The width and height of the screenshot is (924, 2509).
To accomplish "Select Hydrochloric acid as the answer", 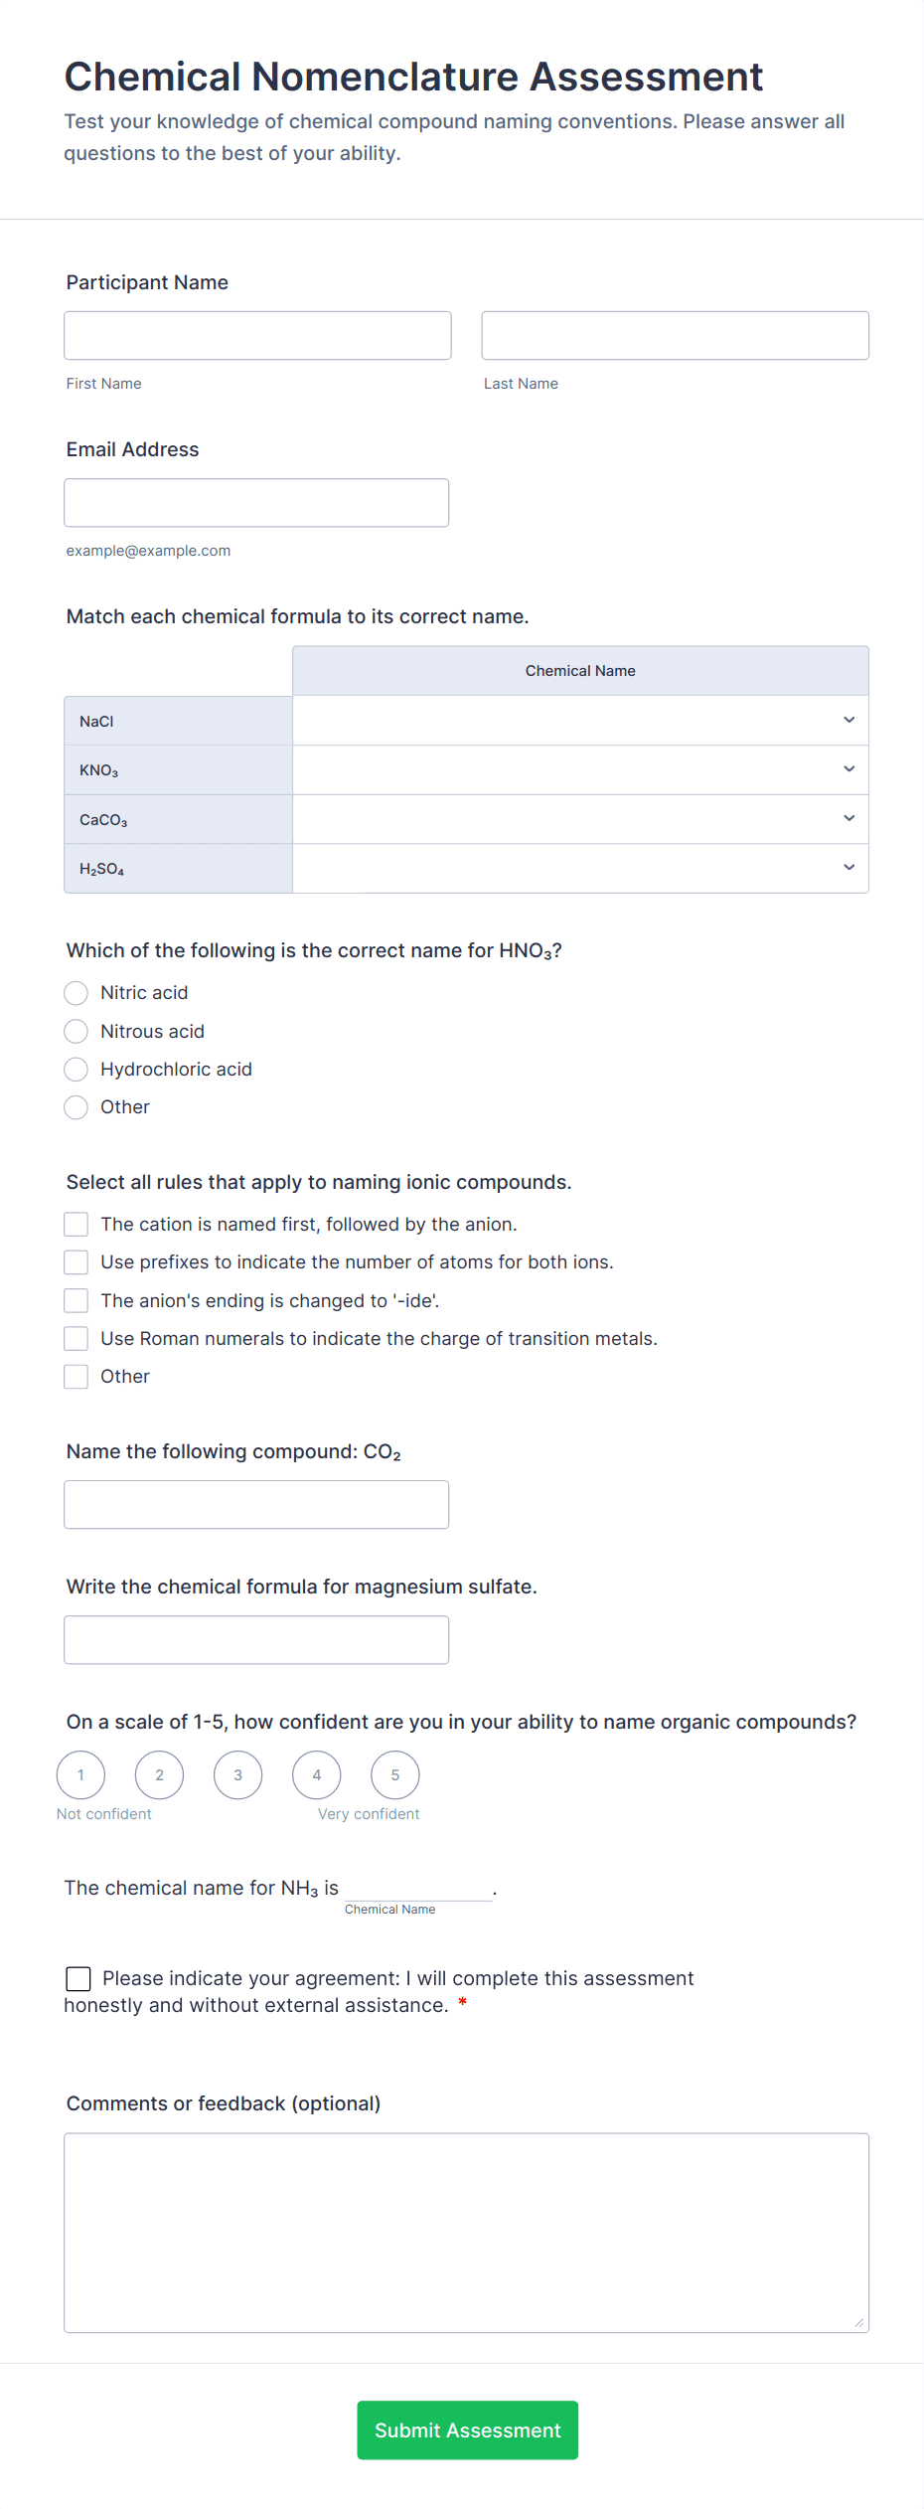I will click(76, 1069).
